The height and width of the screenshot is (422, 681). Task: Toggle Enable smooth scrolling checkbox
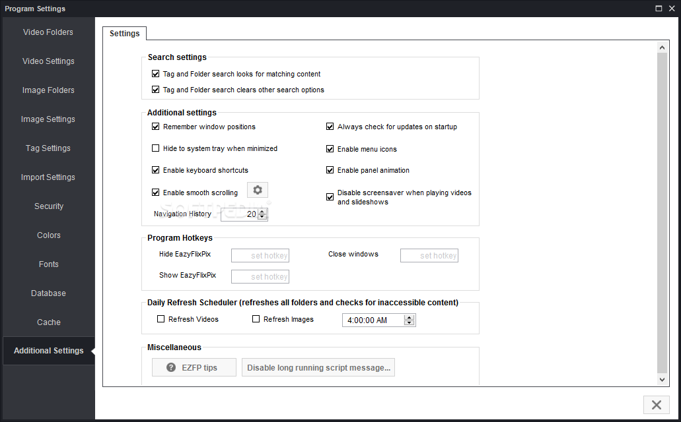155,192
